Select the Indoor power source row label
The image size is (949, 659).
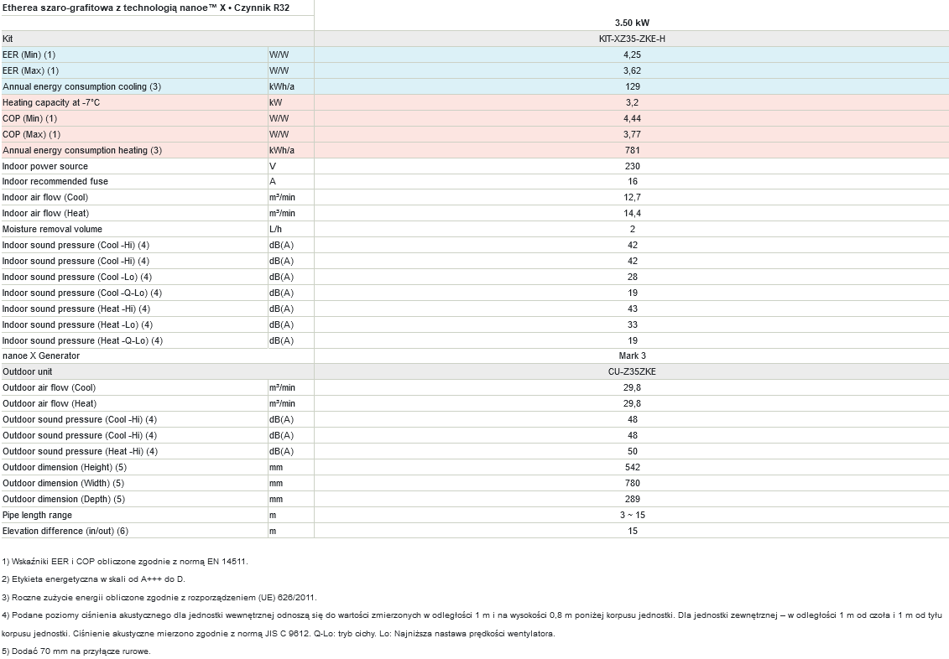pos(45,166)
